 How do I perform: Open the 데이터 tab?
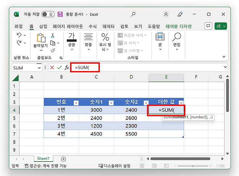click(109, 26)
